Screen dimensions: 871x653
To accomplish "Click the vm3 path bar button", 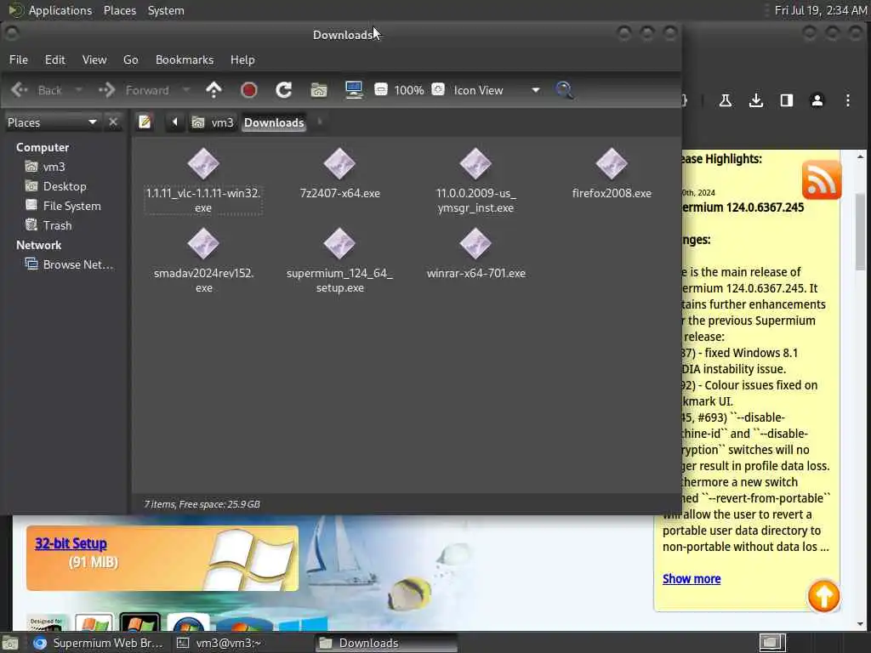I will (x=213, y=122).
